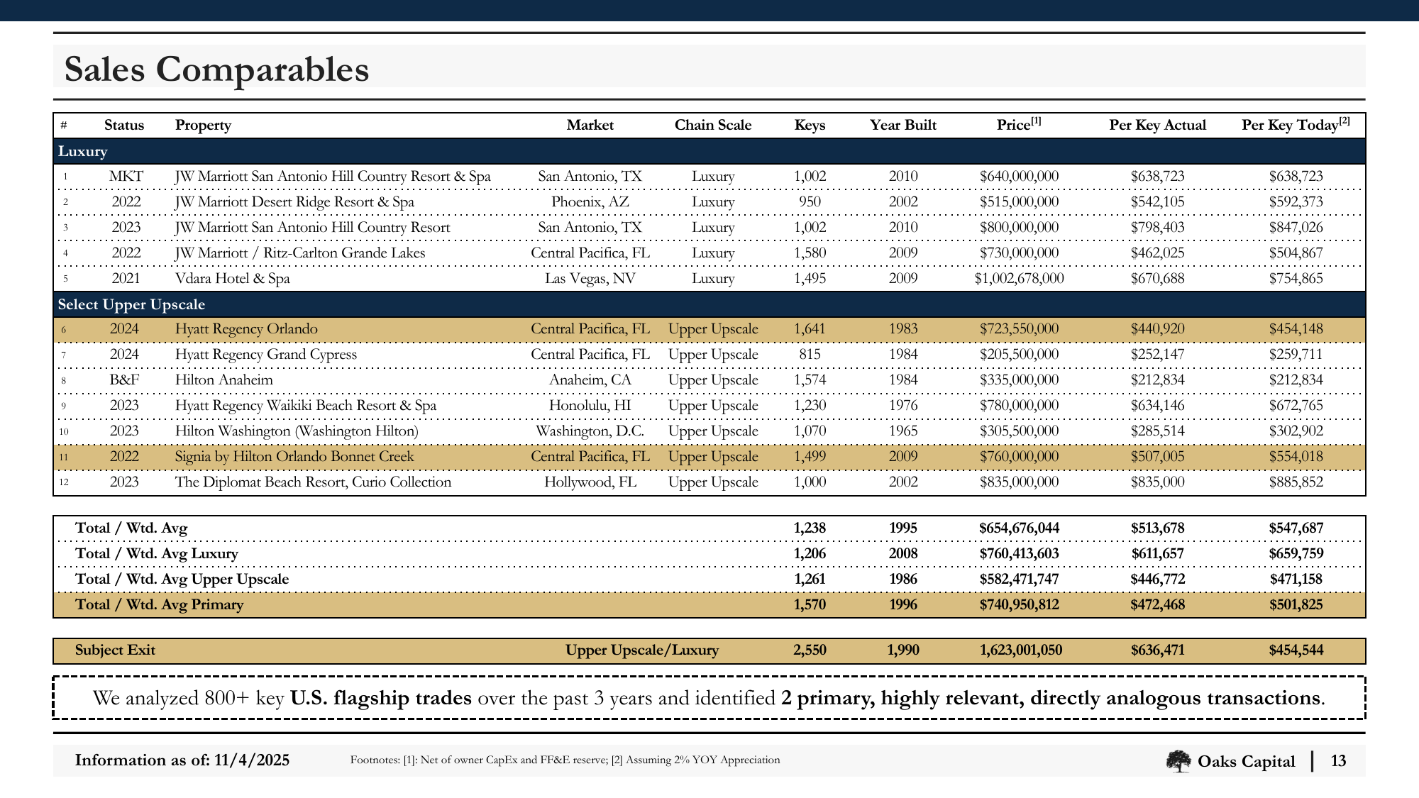Click the '1965' year built value
This screenshot has width=1419, height=798.
[903, 431]
